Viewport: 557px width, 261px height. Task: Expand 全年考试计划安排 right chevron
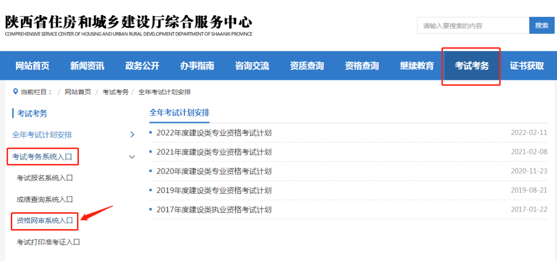(132, 135)
